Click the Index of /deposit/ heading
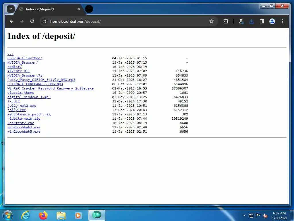The image size is (294, 221). tap(41, 36)
